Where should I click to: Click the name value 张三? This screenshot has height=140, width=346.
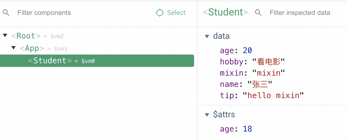pyautogui.click(x=260, y=84)
